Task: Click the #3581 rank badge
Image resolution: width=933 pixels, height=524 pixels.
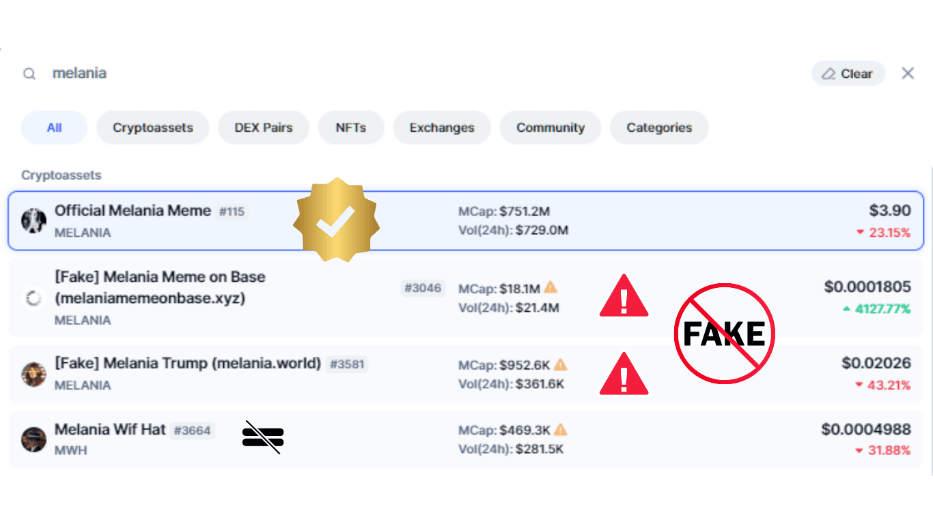Action: pos(348,364)
